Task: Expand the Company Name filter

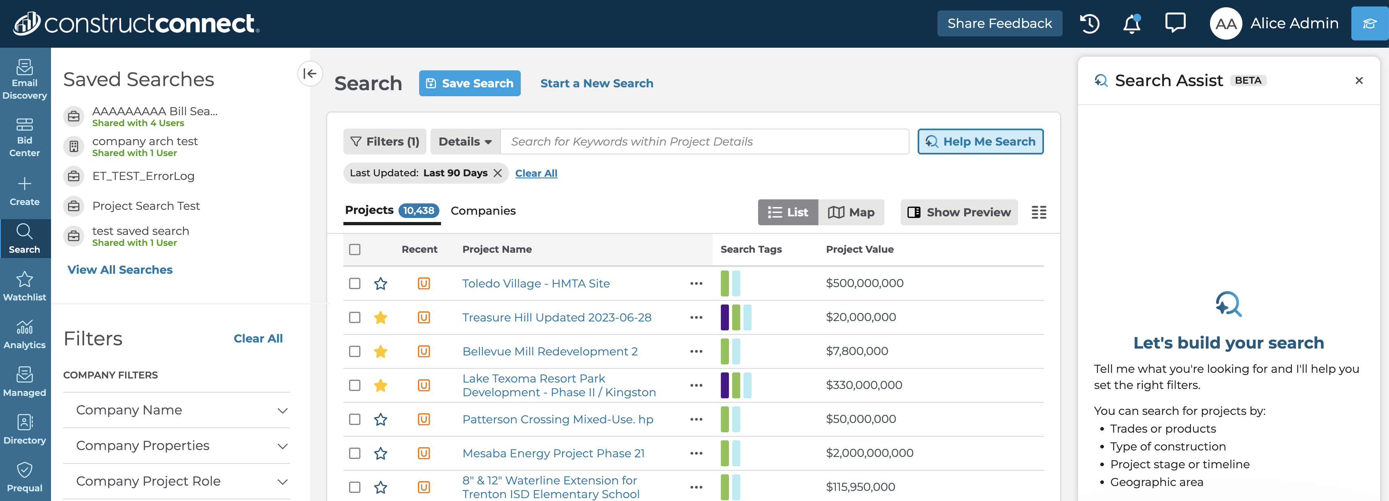Action: pyautogui.click(x=176, y=410)
